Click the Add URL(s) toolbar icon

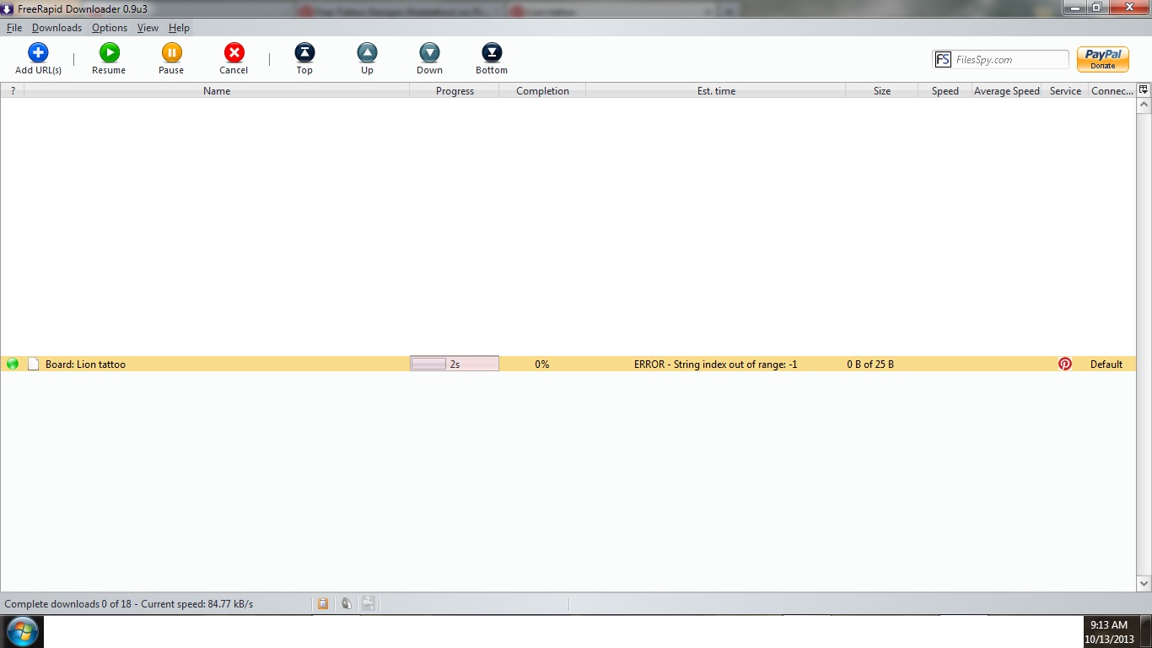coord(38,53)
